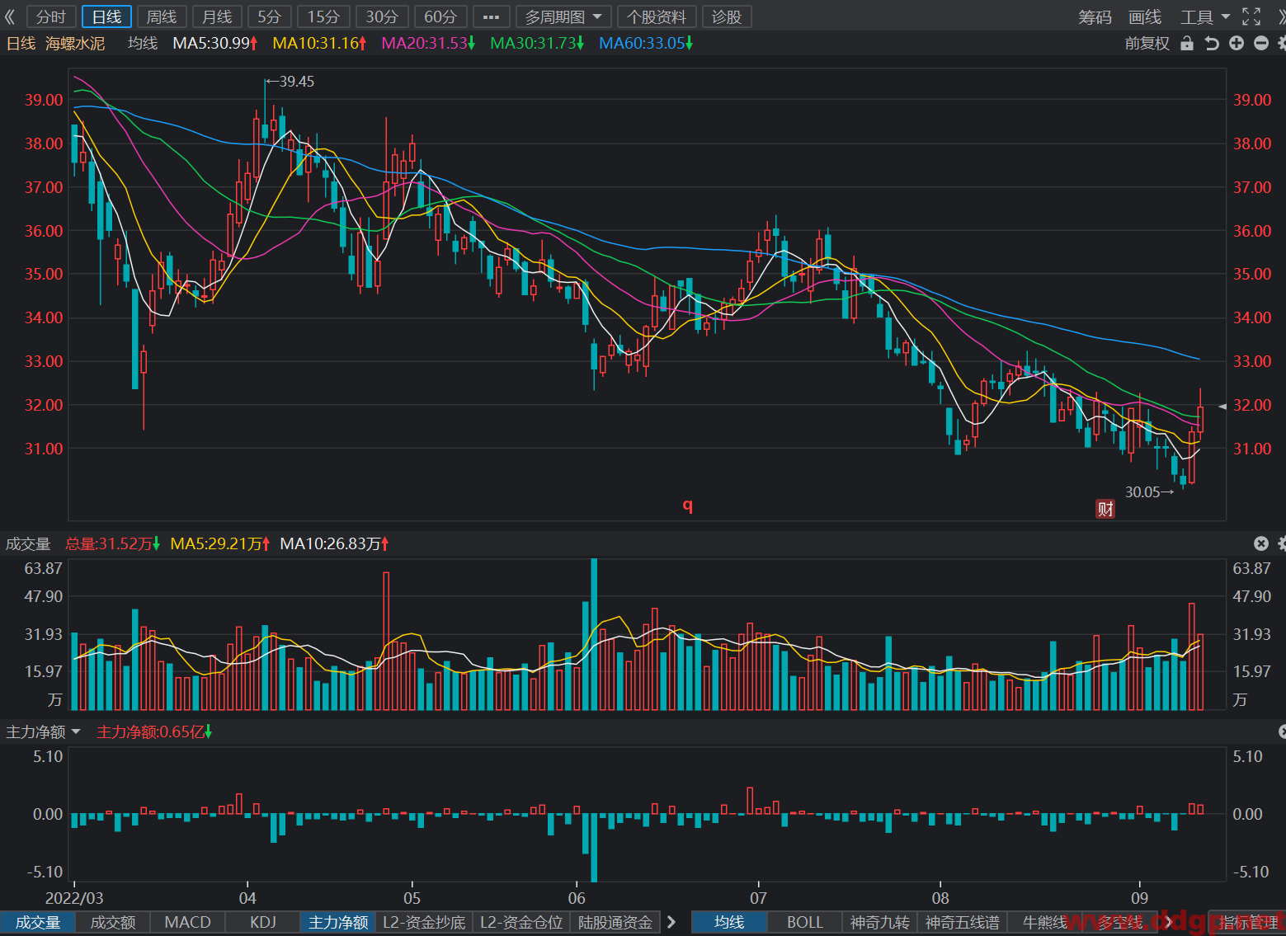
Task: Switch to the 月线 monthly period
Action: click(x=217, y=16)
